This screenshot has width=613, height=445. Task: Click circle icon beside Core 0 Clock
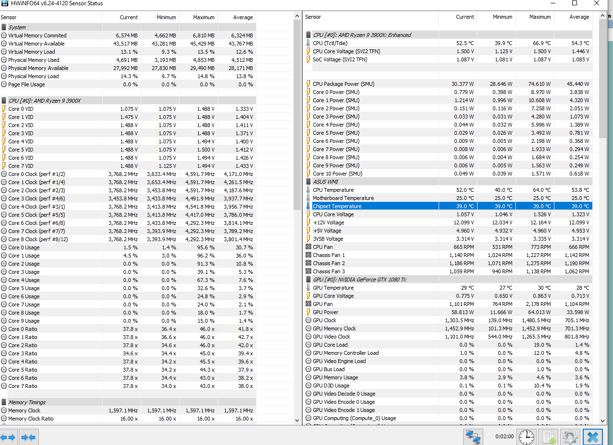4,174
